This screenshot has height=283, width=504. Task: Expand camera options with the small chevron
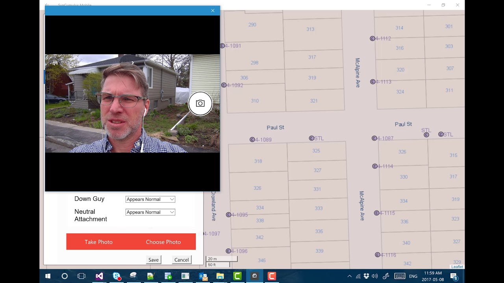click(x=133, y=62)
